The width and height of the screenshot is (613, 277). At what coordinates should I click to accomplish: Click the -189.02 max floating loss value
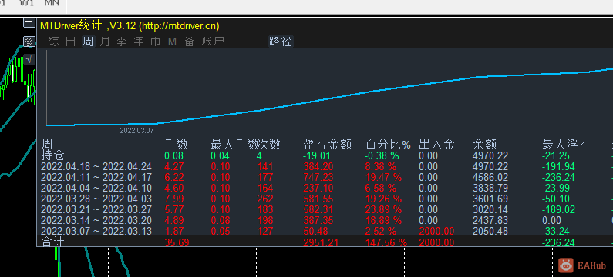pyautogui.click(x=559, y=209)
